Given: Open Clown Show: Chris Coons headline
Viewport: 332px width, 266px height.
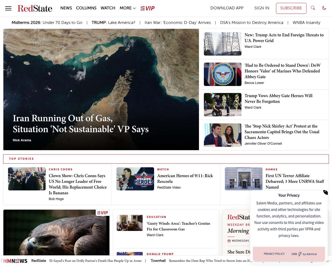Looking at the screenshot, I should [78, 184].
